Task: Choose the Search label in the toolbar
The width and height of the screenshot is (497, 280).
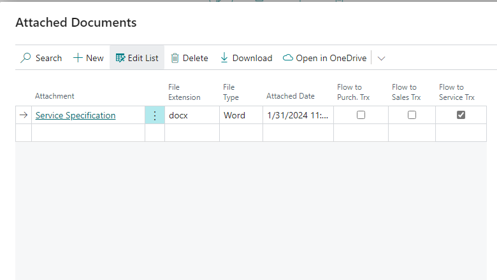Action: coord(48,58)
